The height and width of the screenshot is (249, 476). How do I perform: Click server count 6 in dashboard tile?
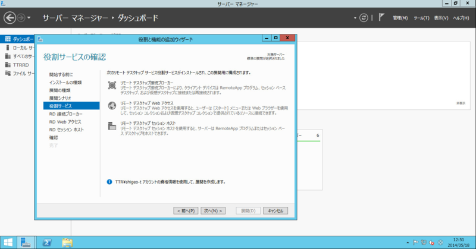[318, 135]
